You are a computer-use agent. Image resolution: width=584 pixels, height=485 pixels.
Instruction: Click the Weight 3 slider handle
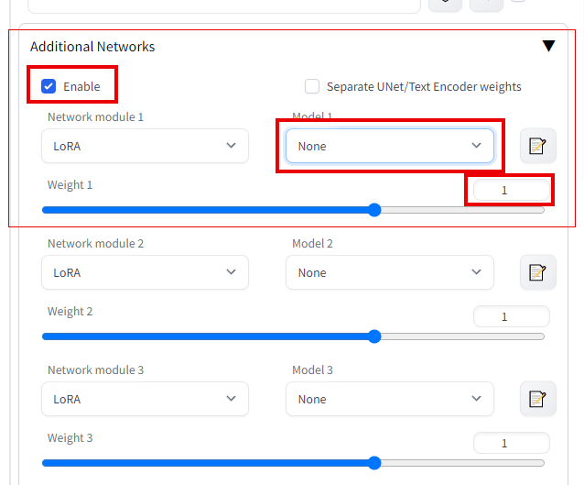coord(374,463)
